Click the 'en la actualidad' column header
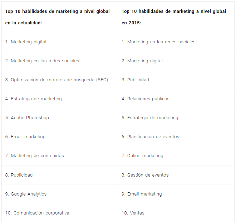The width and height of the screenshot is (236, 222). [60, 17]
